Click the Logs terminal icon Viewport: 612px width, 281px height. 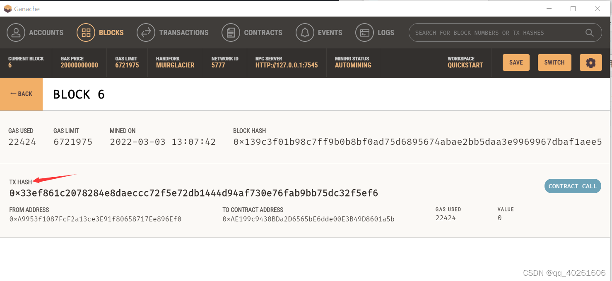[x=364, y=33]
